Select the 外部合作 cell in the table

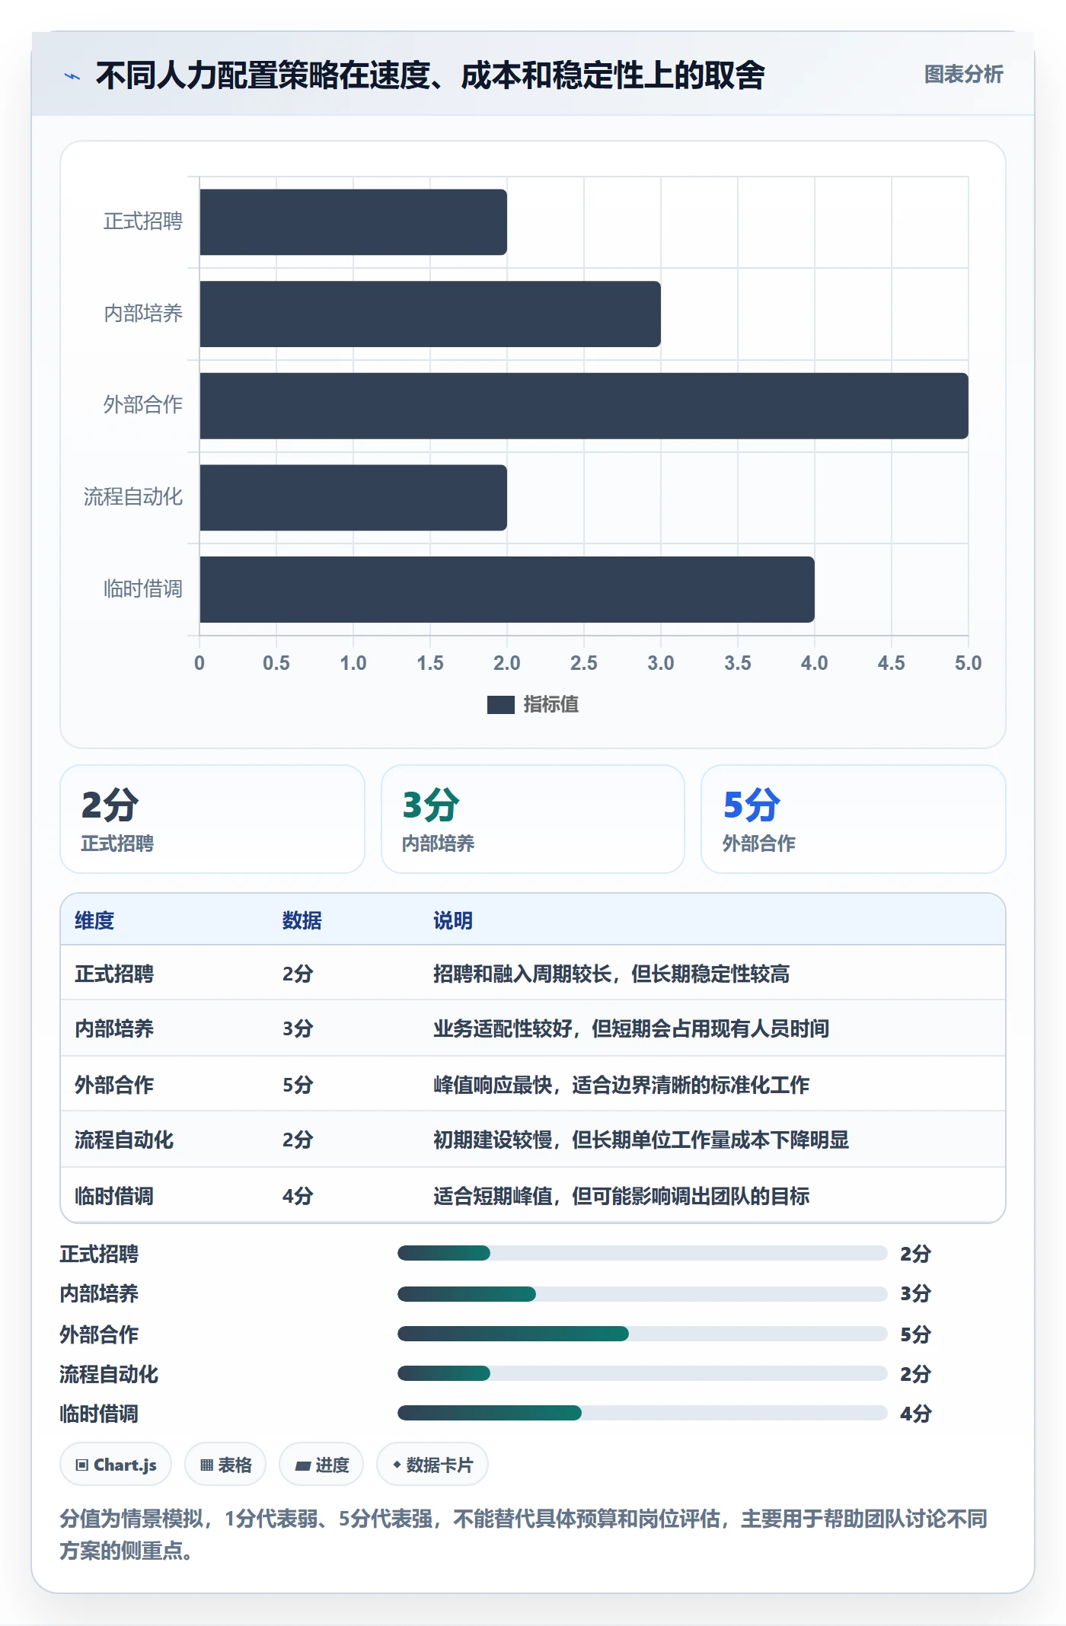114,1085
